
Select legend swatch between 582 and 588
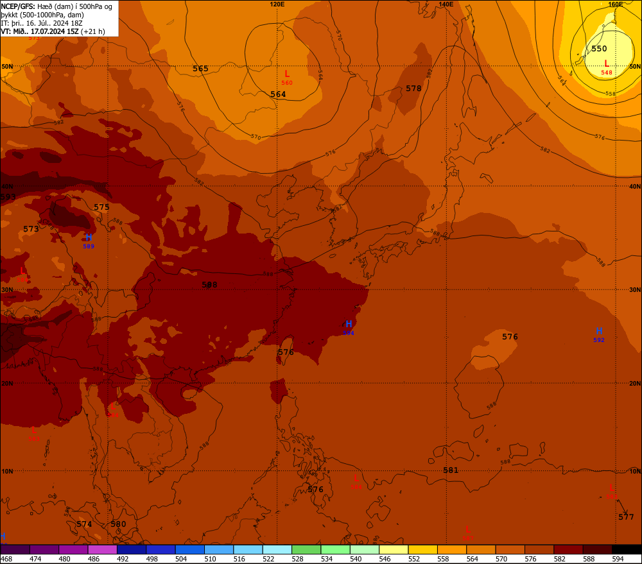(568, 549)
